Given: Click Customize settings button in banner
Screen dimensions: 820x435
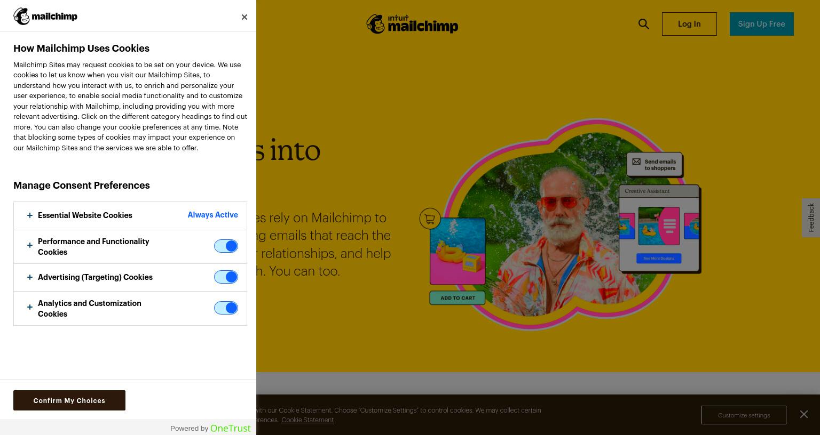Looking at the screenshot, I should point(744,415).
